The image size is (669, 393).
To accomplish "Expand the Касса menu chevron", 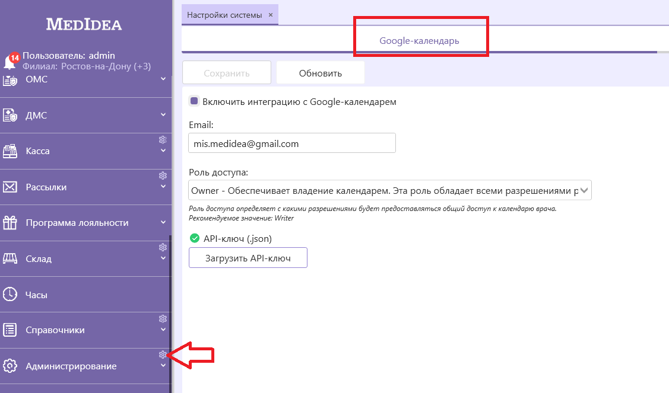I will click(163, 151).
